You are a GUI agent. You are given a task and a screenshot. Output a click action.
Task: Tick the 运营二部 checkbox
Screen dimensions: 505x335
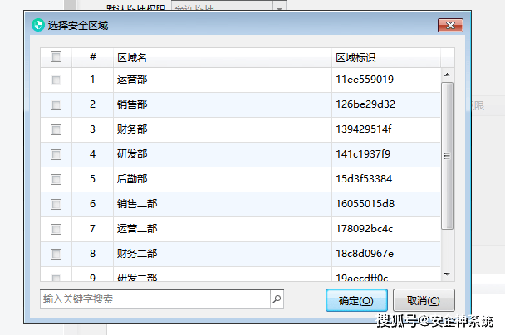point(56,229)
